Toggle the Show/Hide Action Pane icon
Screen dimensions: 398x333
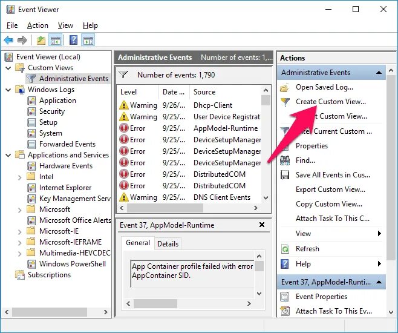click(x=88, y=40)
